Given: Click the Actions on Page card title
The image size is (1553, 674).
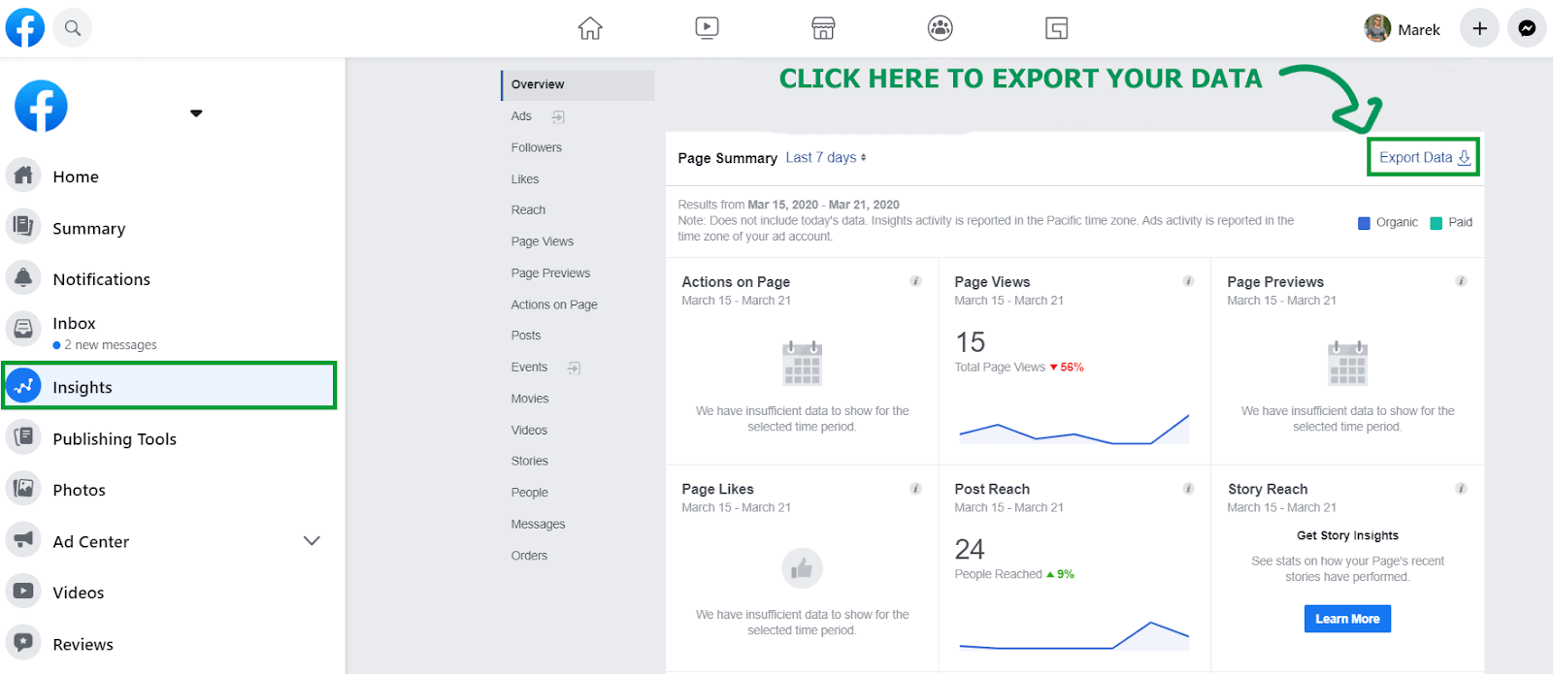Looking at the screenshot, I should 736,282.
